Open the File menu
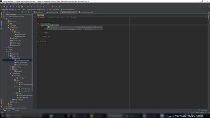This screenshot has width=210, height=118. 2,4
